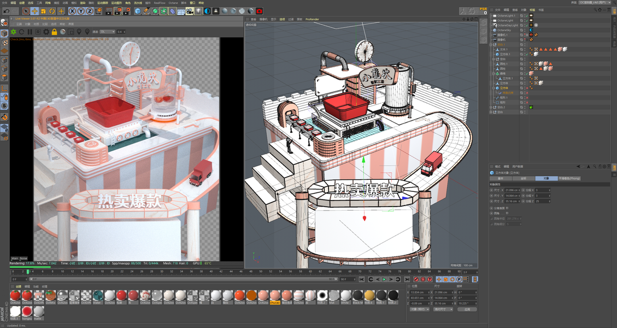
Task: Click OctaneSky environment tag icon
Action: (x=531, y=30)
